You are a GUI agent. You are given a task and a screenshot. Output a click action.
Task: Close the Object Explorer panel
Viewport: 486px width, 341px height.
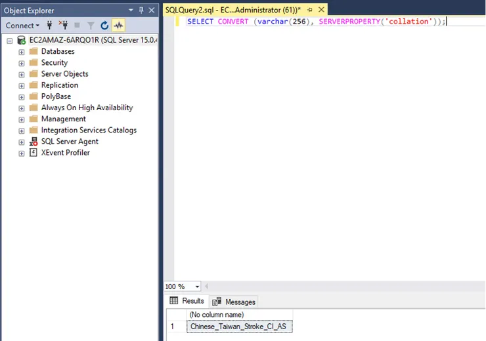click(152, 10)
